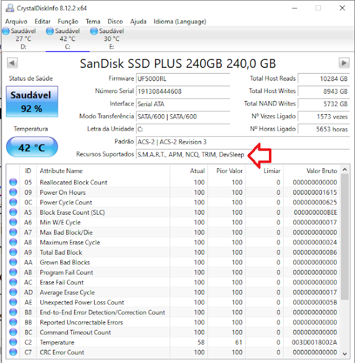Open the Tema menu
The height and width of the screenshot is (363, 355).
coord(93,22)
